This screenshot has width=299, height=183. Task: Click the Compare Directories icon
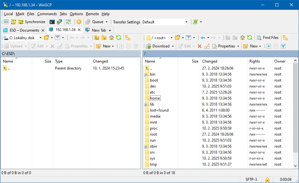[6, 22]
